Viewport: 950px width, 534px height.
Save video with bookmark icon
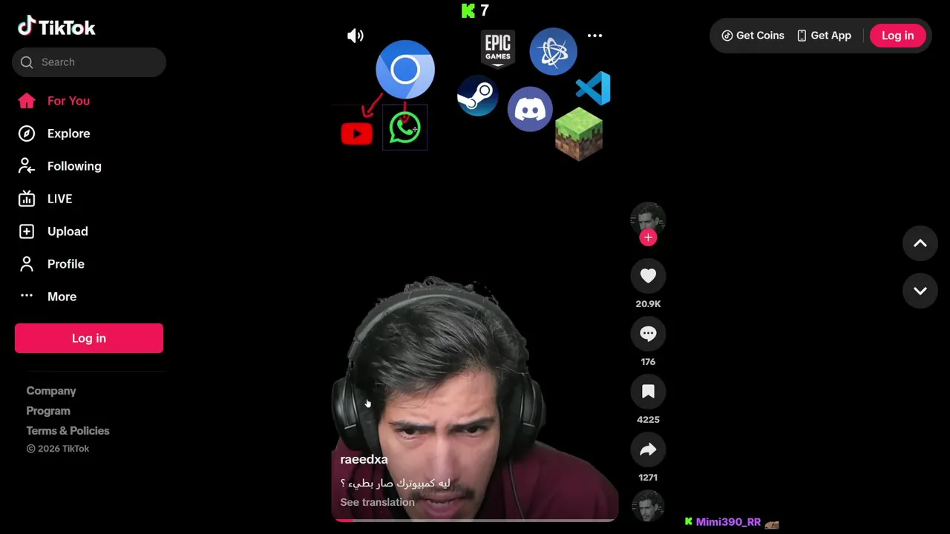pos(648,392)
